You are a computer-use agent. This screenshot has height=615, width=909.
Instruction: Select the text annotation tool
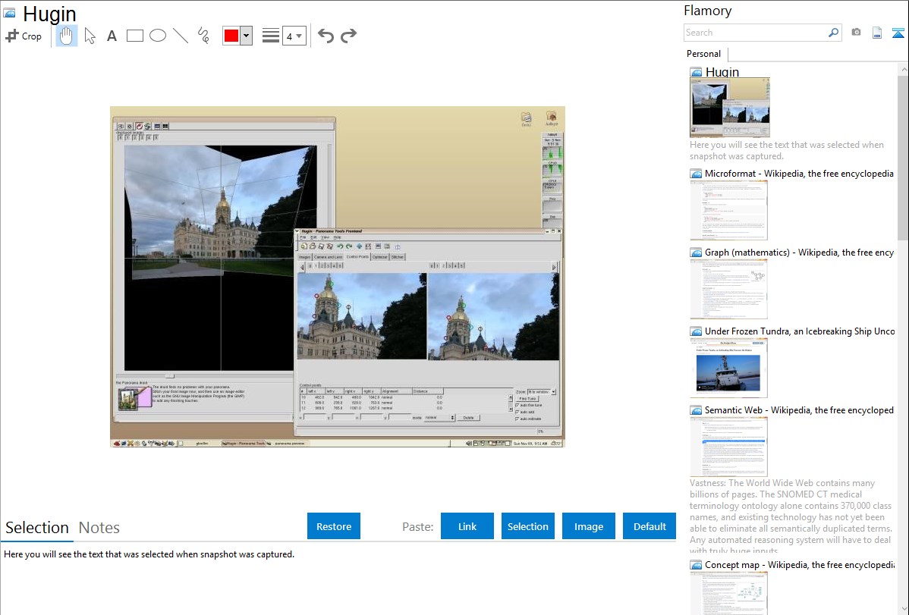point(112,36)
